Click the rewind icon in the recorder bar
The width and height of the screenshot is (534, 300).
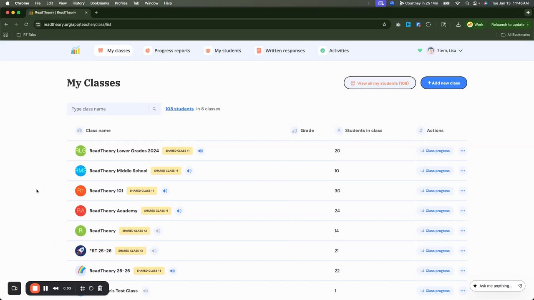(55, 288)
